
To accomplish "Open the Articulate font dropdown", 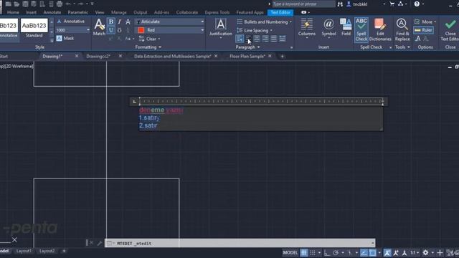I will (x=169, y=21).
